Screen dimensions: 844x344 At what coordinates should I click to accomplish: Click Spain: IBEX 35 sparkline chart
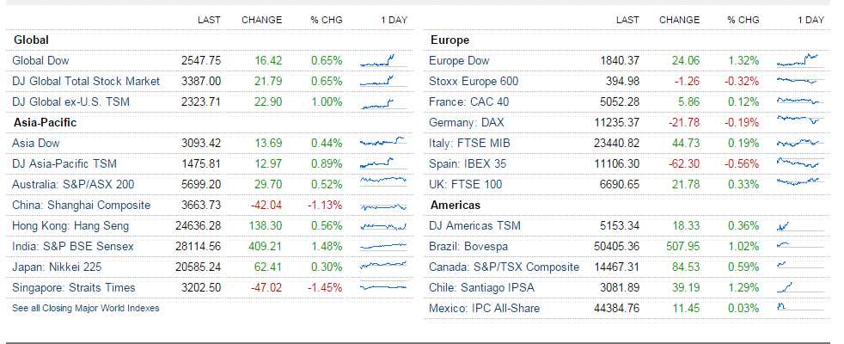[798, 163]
